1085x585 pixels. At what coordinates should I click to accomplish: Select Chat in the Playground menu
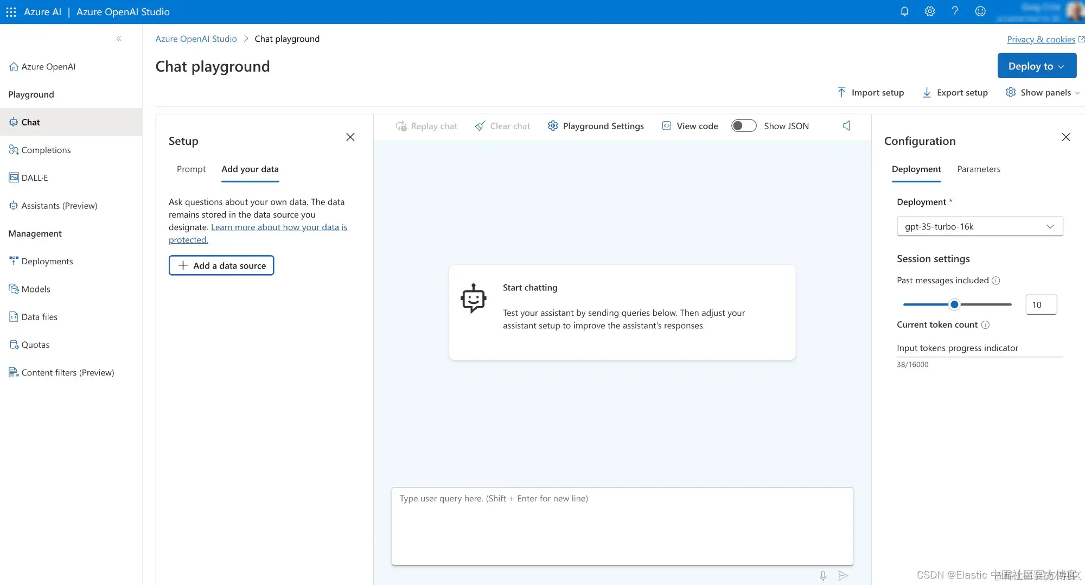pos(71,122)
